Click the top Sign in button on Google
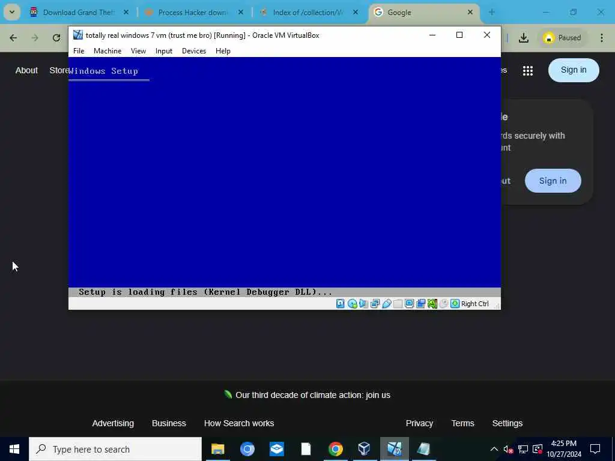Screen dimensions: 615x461 tap(574, 70)
